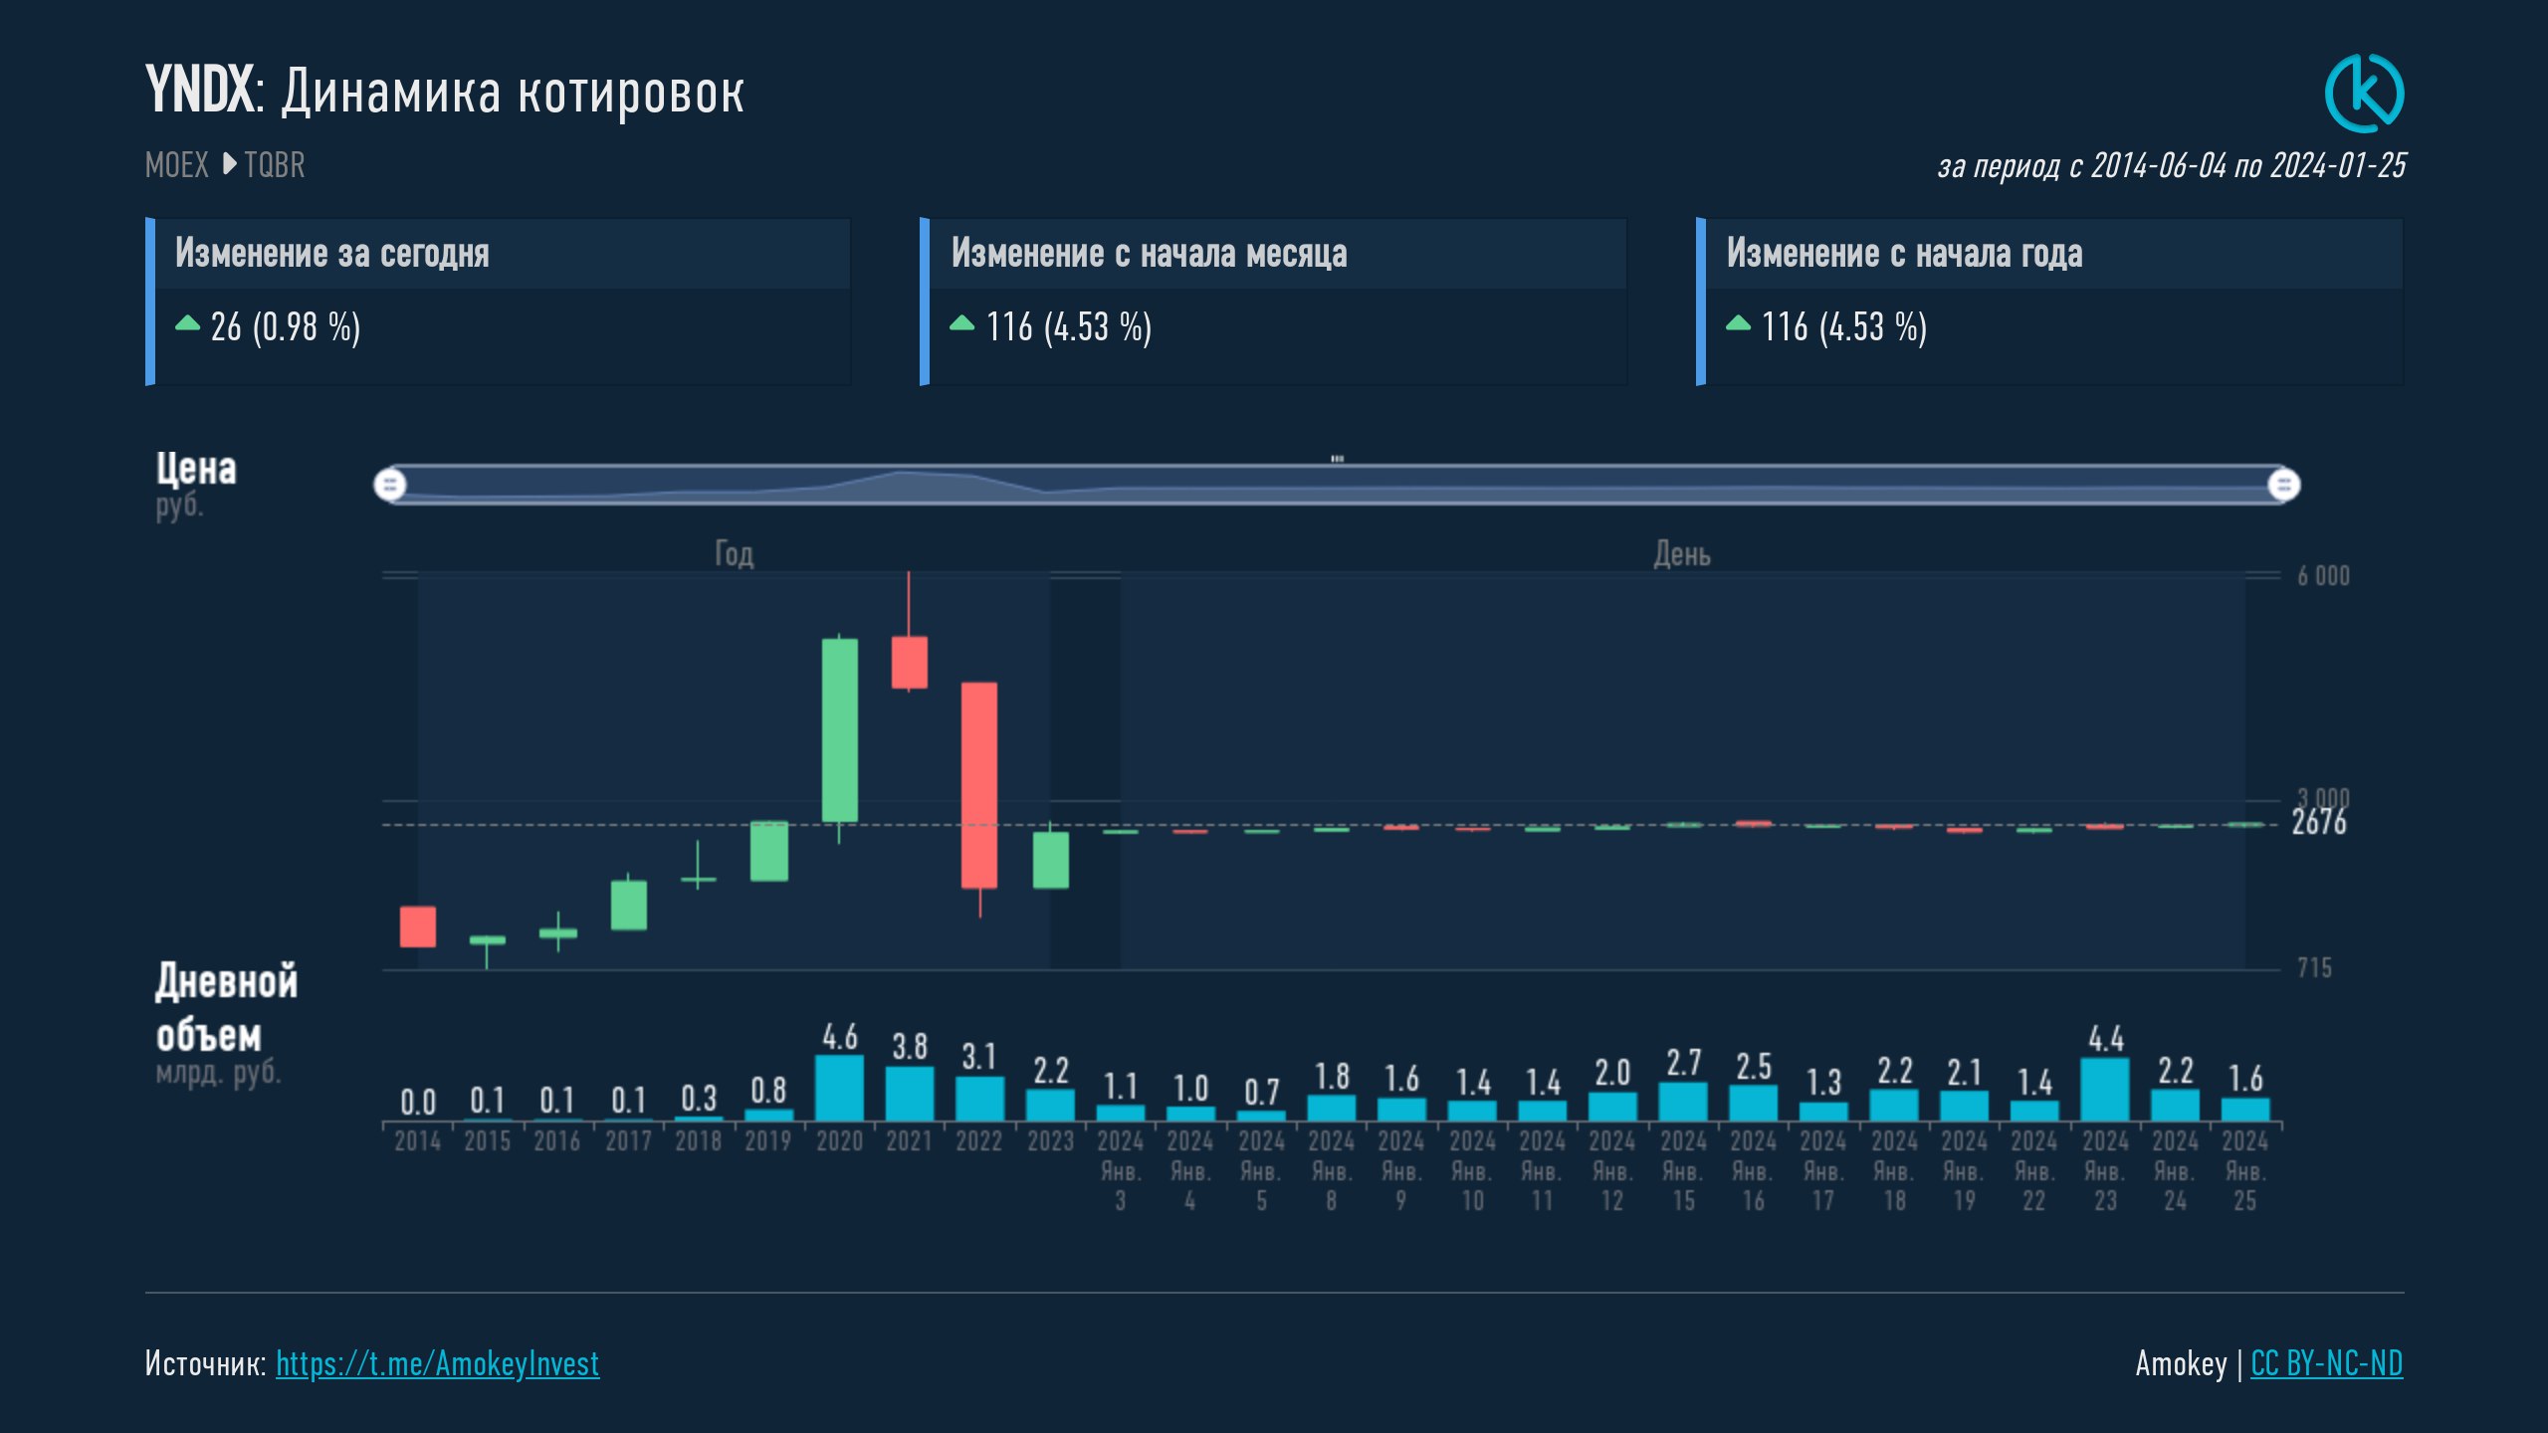Click the left handle of the range slider
The width and height of the screenshot is (2548, 1433).
pos(390,485)
